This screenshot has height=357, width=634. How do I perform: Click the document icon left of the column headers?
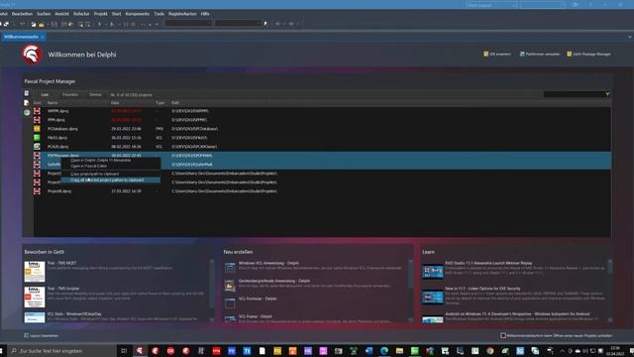coord(27,103)
